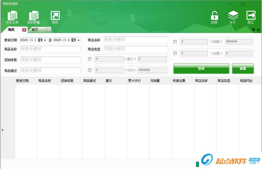Minimize the 淘货挖掘机 window

[230, 4]
